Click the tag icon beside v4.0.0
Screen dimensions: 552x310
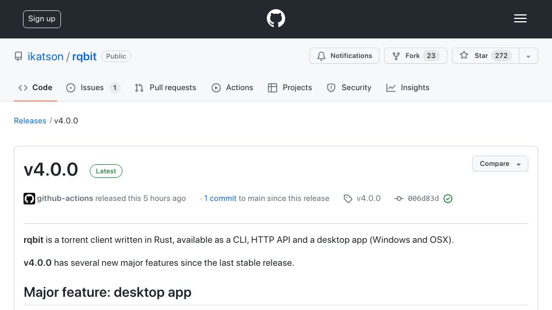pos(348,199)
